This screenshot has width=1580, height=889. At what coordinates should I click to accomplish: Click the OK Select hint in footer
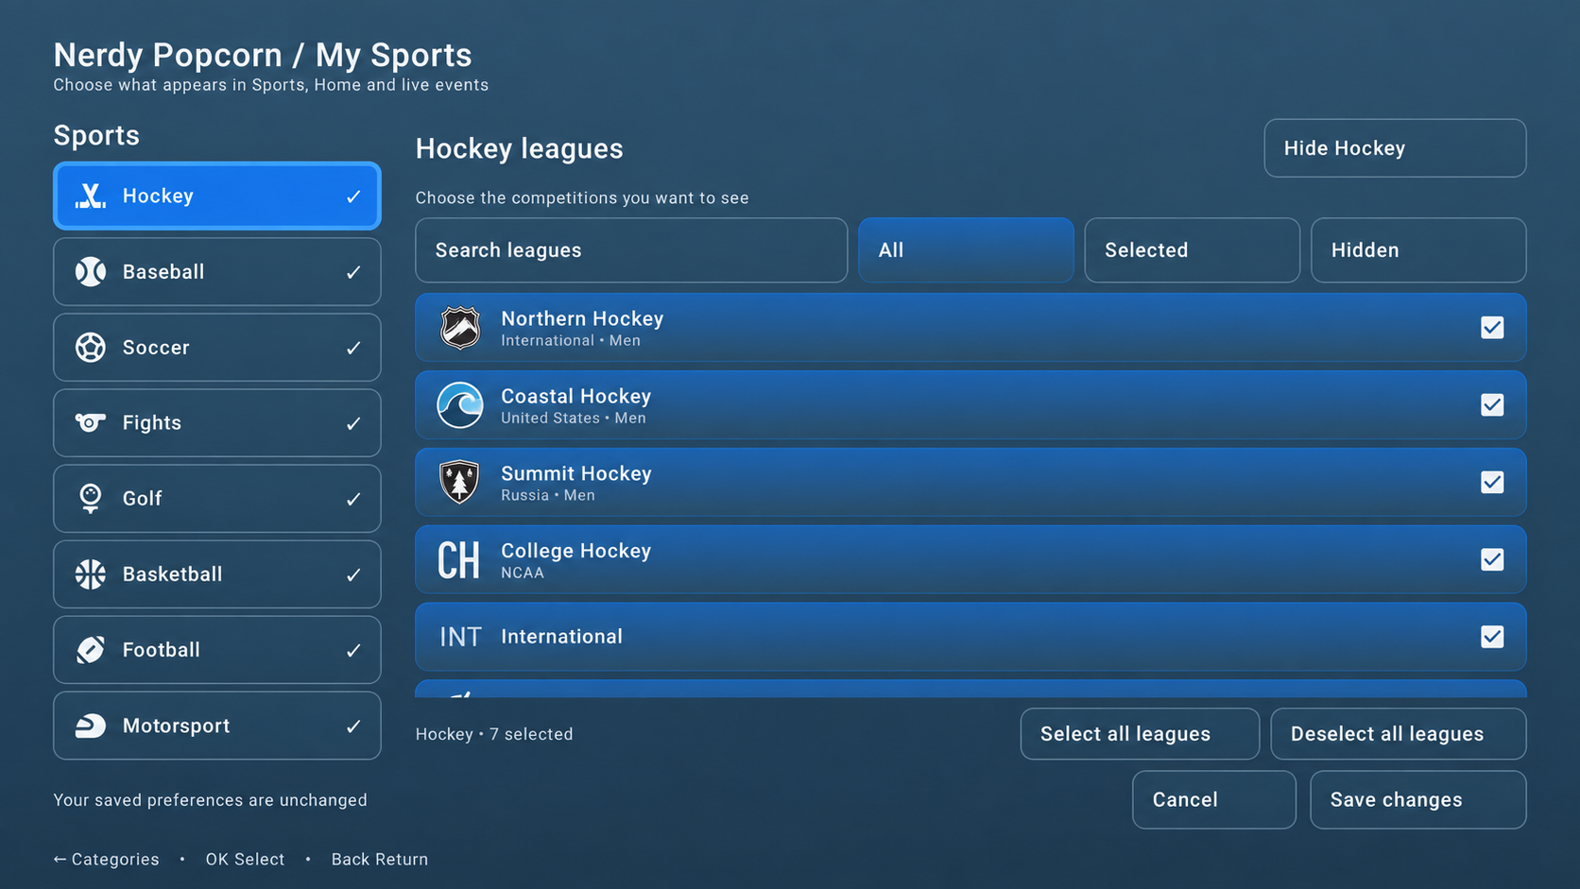(245, 860)
